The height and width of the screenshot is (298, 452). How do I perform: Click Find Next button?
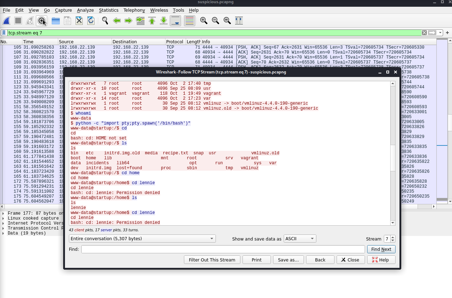381,249
